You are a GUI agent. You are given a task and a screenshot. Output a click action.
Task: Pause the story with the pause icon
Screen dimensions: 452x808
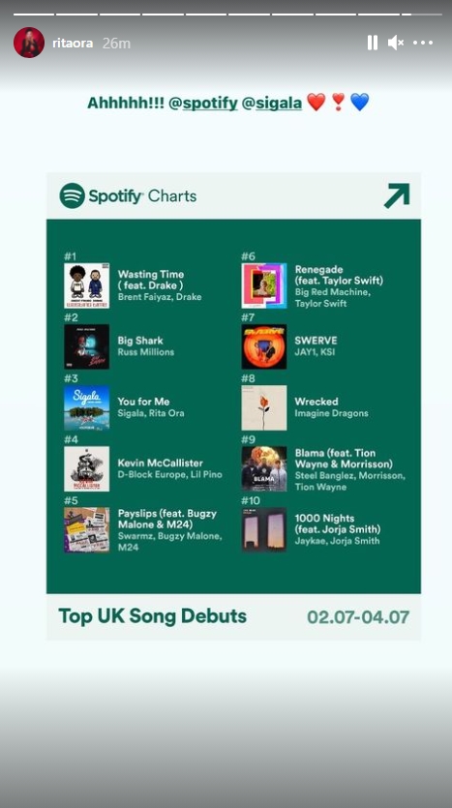pos(372,43)
